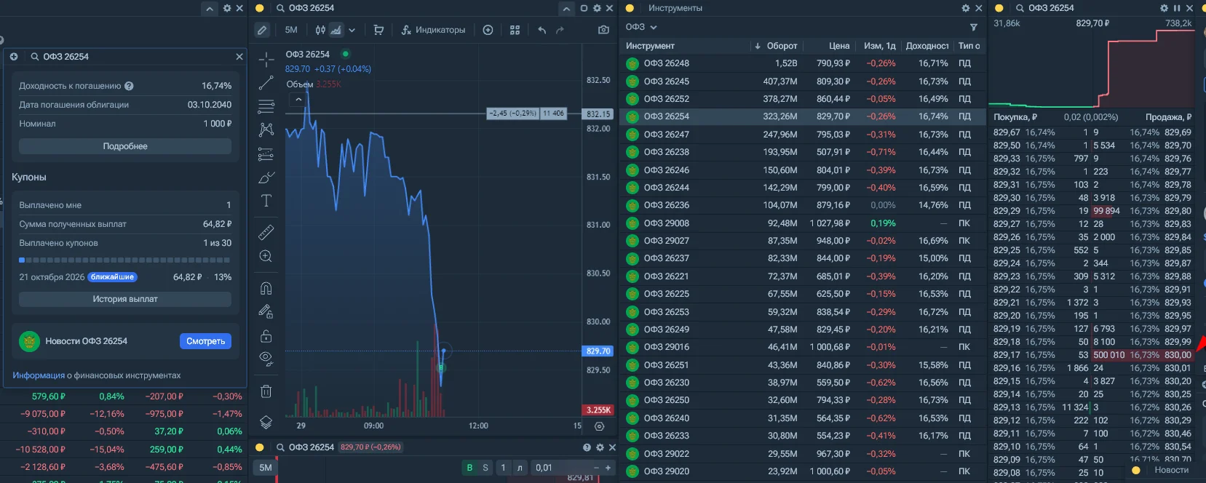The image size is (1206, 483).
Task: Pause the order book updates
Action: pyautogui.click(x=1177, y=8)
